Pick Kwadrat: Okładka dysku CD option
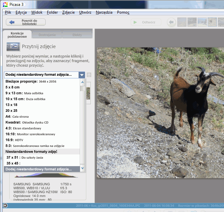Image resolution: width=224 pixels, height=212 pixels. point(27,122)
